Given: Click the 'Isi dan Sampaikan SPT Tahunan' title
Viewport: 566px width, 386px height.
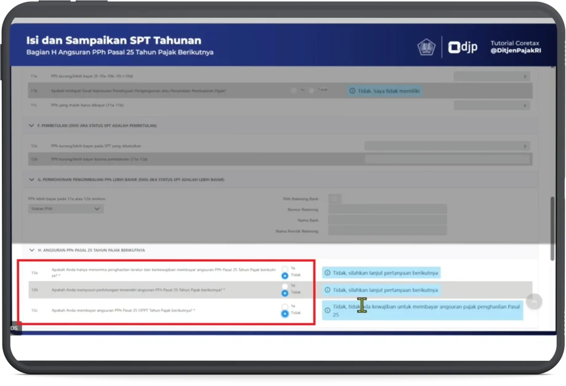Looking at the screenshot, I should pos(113,40).
